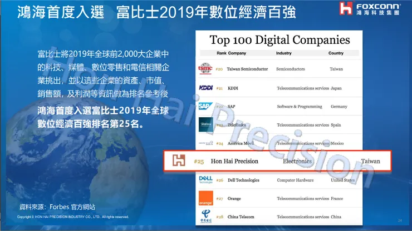Image resolution: width=412 pixels, height=231 pixels.
Task: Click the bold text '數位經濟百強排名第25名'
Action: (x=88, y=124)
